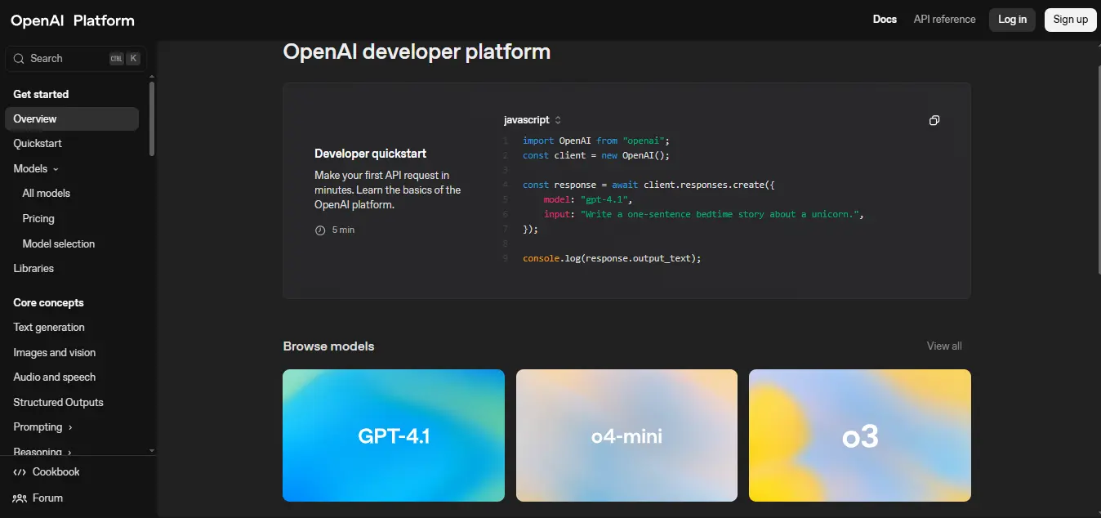
Task: Click View all models link
Action: (x=944, y=346)
